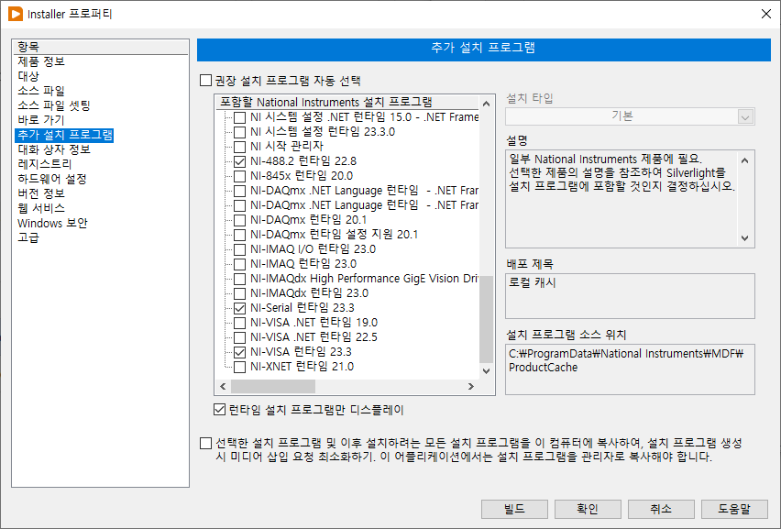
Task: Cancel using the 취소 button
Action: click(661, 509)
